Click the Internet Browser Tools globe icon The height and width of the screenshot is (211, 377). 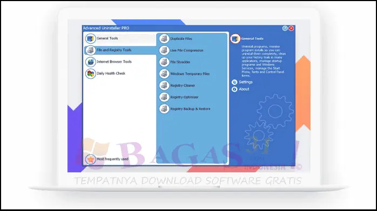click(x=91, y=62)
